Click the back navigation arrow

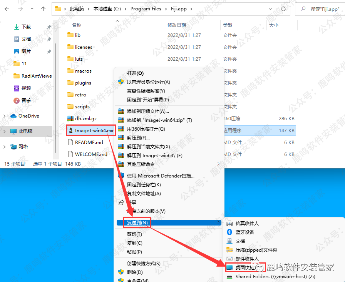pos(7,8)
